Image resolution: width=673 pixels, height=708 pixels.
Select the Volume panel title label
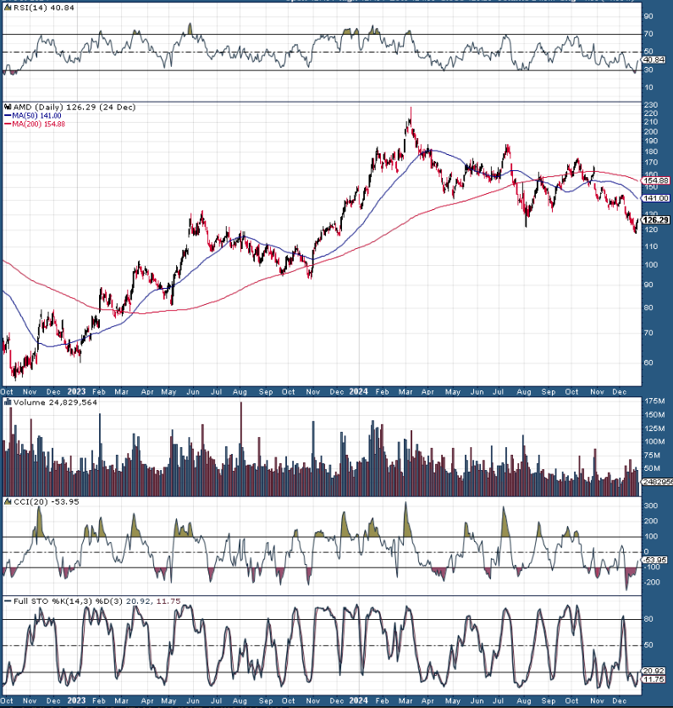[x=47, y=404]
